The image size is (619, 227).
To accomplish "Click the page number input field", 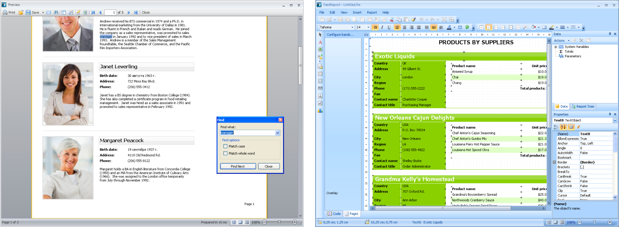I will [110, 12].
